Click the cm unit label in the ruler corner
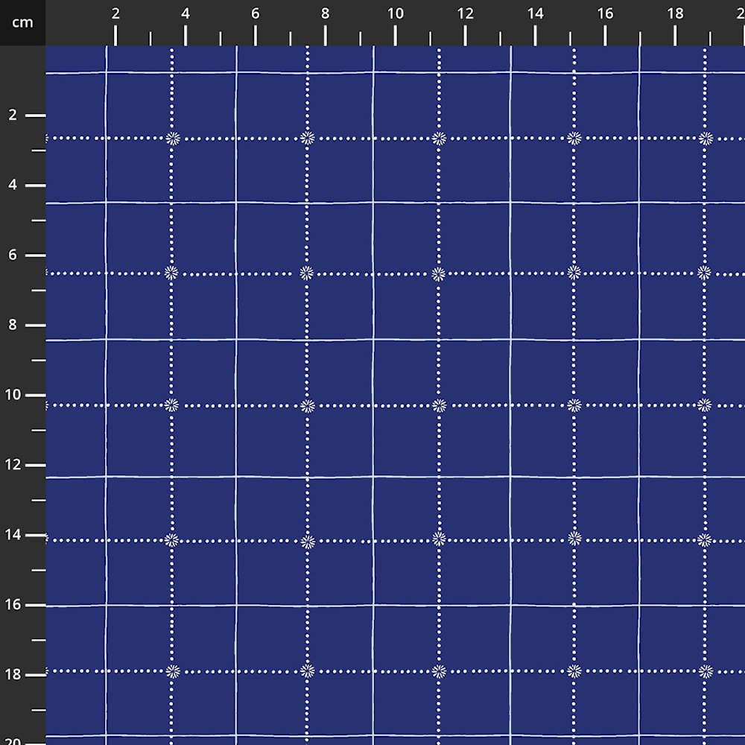 coord(22,22)
